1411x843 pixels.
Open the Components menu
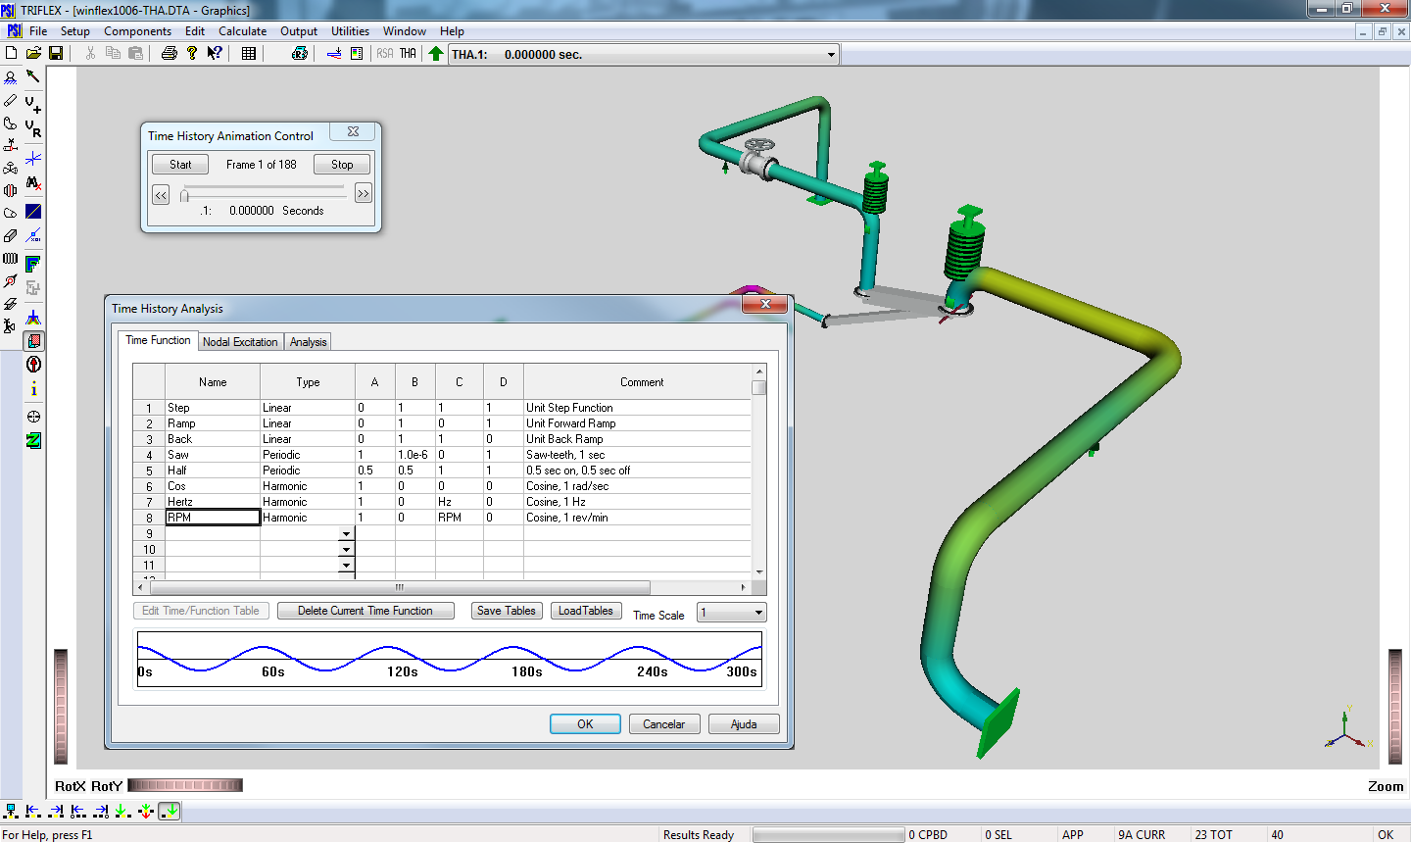[137, 31]
